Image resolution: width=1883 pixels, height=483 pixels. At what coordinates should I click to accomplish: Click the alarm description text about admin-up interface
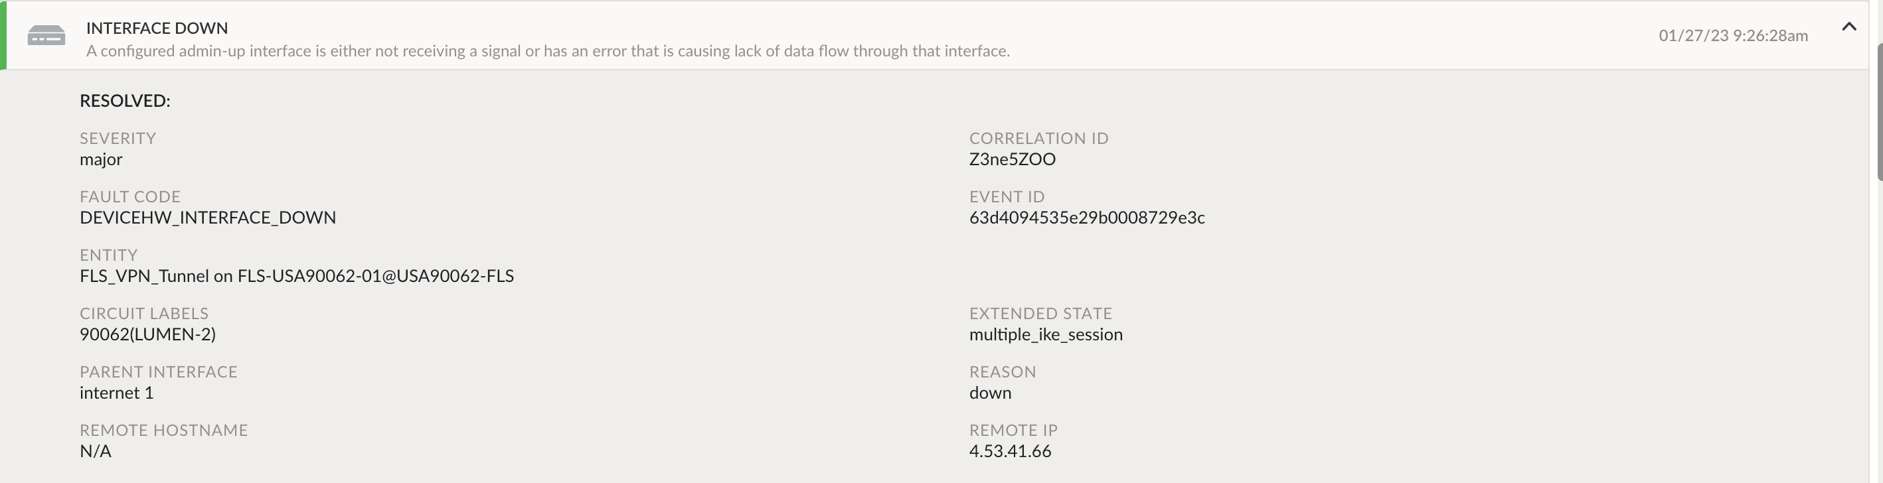coord(548,51)
